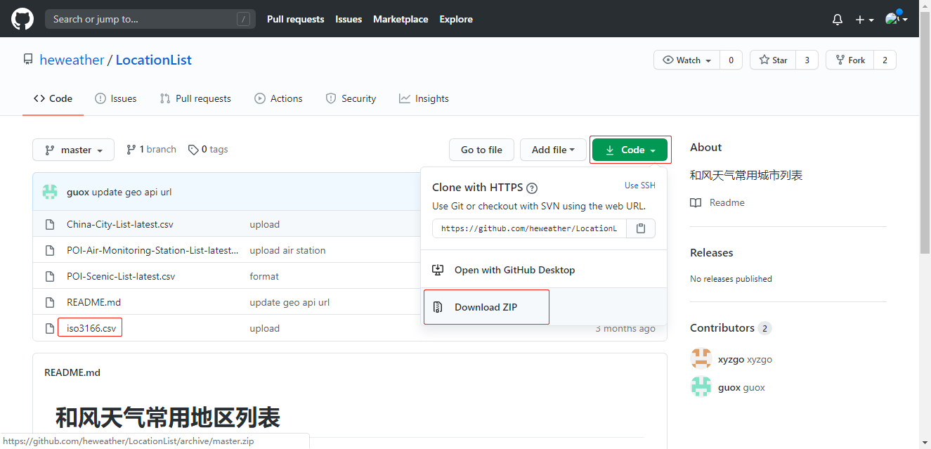Click the file icon of iso3166.csv row
931x449 pixels.
click(50, 329)
